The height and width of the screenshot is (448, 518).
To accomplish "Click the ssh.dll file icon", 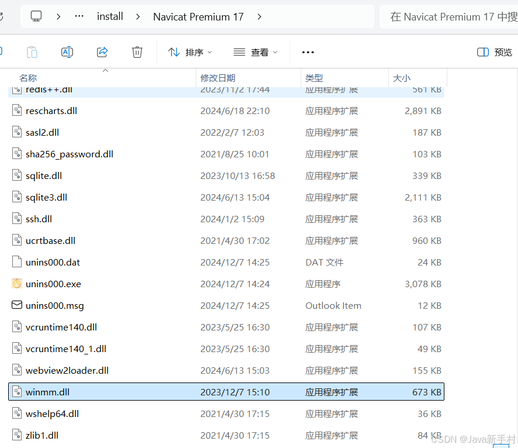I will click(x=17, y=218).
